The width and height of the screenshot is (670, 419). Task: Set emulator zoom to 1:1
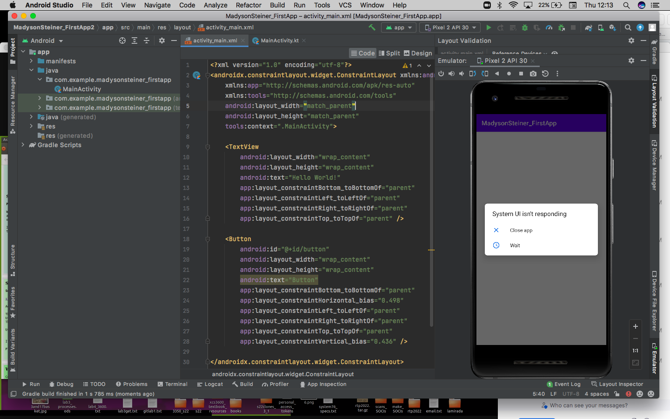click(636, 351)
